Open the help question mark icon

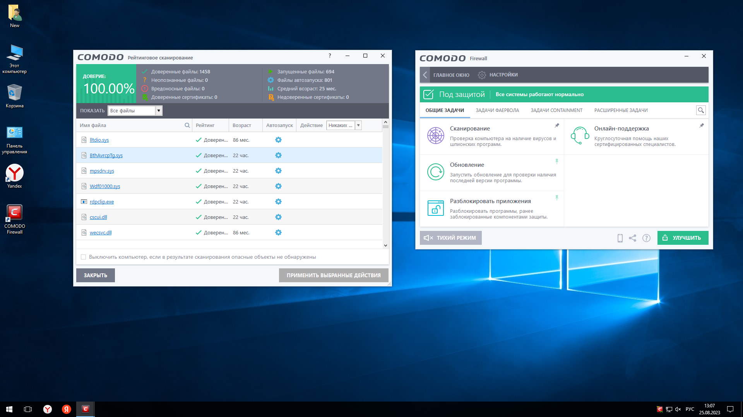[x=646, y=238]
